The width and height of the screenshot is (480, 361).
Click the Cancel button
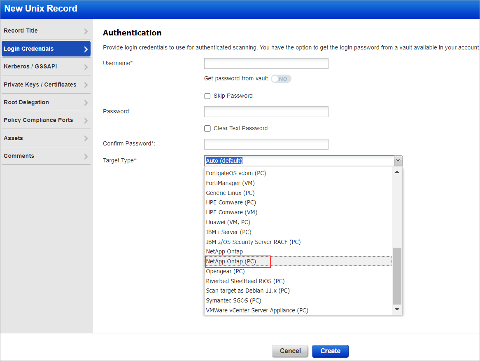coord(290,351)
